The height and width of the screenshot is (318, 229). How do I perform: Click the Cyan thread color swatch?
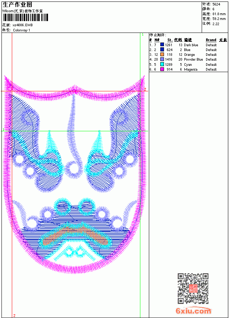[x=162, y=64]
